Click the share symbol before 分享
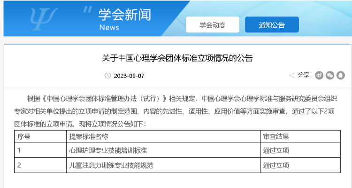The width and height of the screenshot is (352, 188). pos(292,75)
